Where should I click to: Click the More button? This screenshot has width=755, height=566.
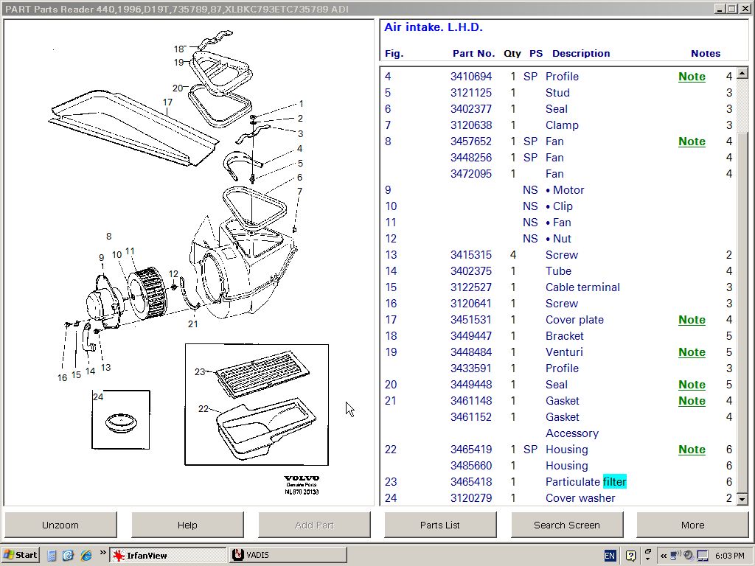[x=692, y=525]
